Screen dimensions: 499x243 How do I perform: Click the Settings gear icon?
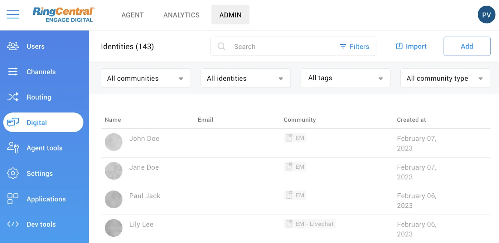pyautogui.click(x=13, y=173)
